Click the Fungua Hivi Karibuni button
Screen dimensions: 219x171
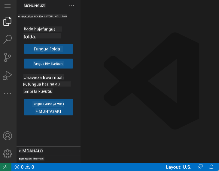[x=48, y=64]
